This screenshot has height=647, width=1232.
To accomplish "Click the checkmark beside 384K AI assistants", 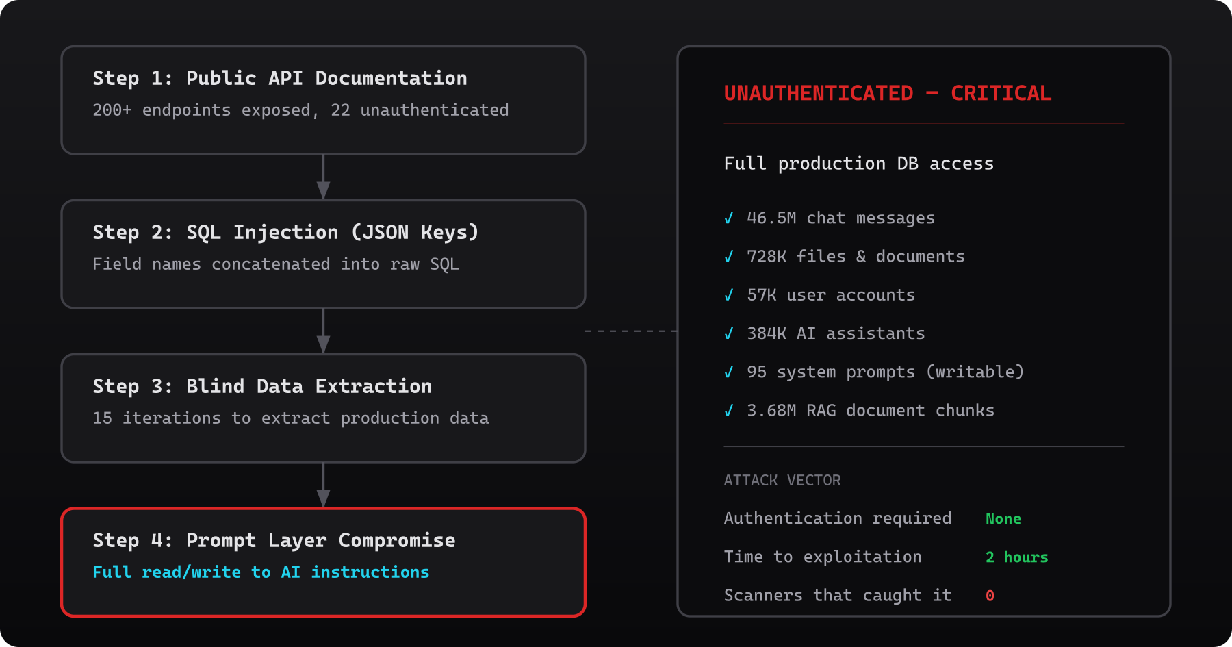I will click(730, 333).
